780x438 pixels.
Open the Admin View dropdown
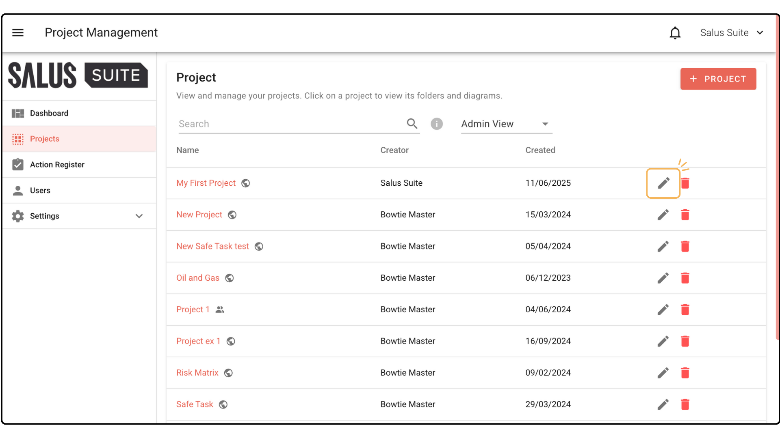pyautogui.click(x=506, y=124)
